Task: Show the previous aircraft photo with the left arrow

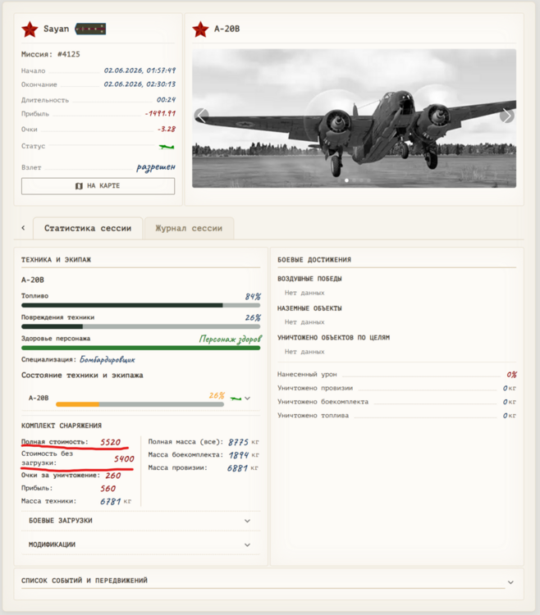Action: [x=201, y=116]
